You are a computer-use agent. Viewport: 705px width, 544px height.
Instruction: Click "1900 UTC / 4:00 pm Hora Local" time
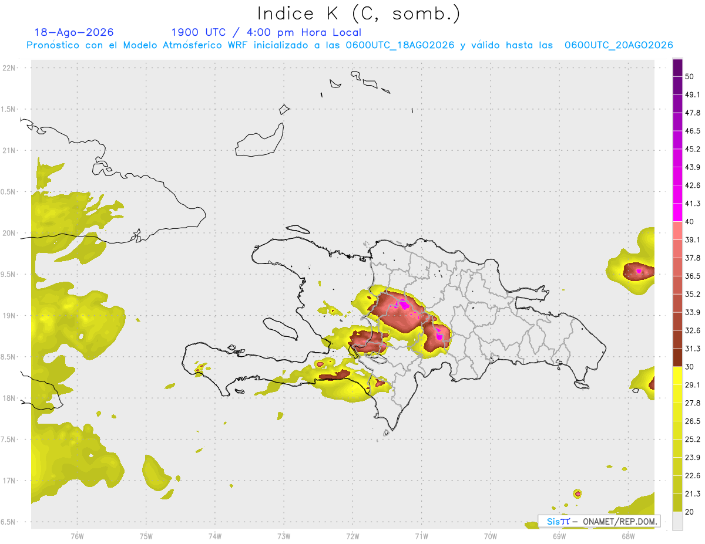coord(266,32)
